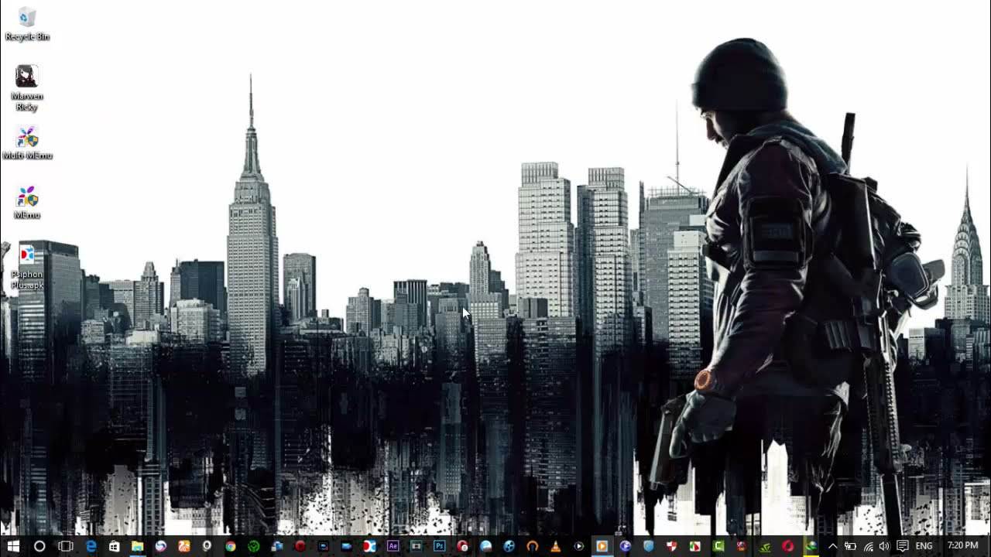Launch Google Chrome from the taskbar
The height and width of the screenshot is (557, 991).
[x=231, y=546]
